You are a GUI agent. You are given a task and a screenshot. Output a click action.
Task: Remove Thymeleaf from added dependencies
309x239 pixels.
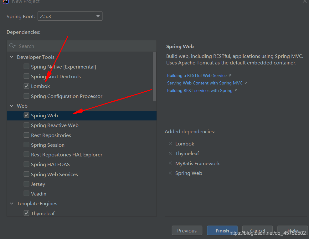pyautogui.click(x=170, y=153)
